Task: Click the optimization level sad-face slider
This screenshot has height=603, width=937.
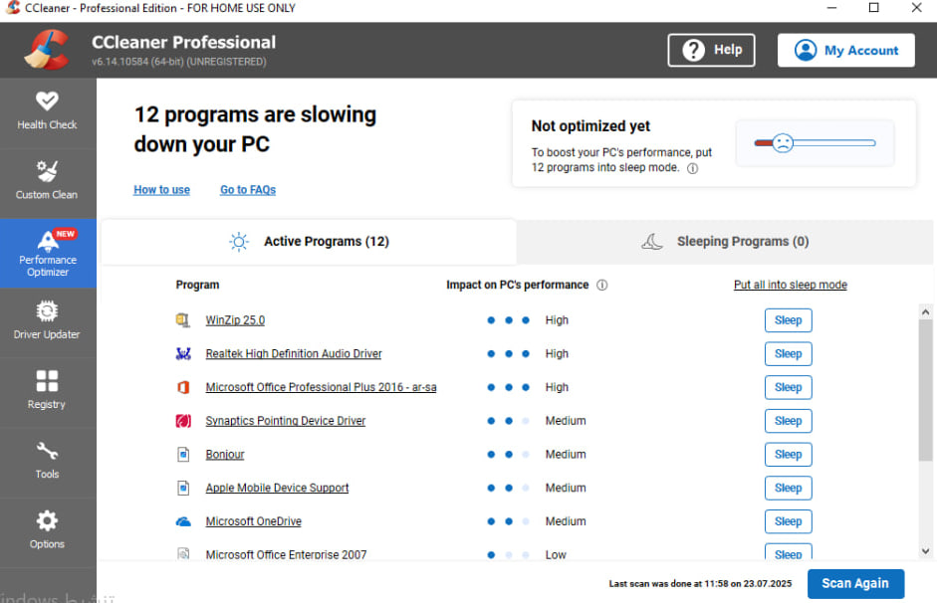Action: (783, 143)
